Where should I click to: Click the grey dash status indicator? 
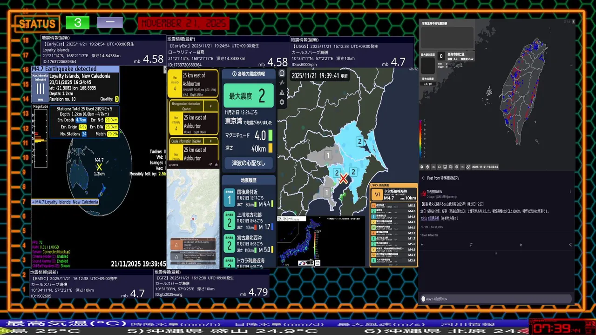coord(110,22)
